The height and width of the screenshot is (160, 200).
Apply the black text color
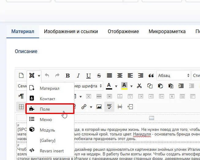tap(109, 86)
